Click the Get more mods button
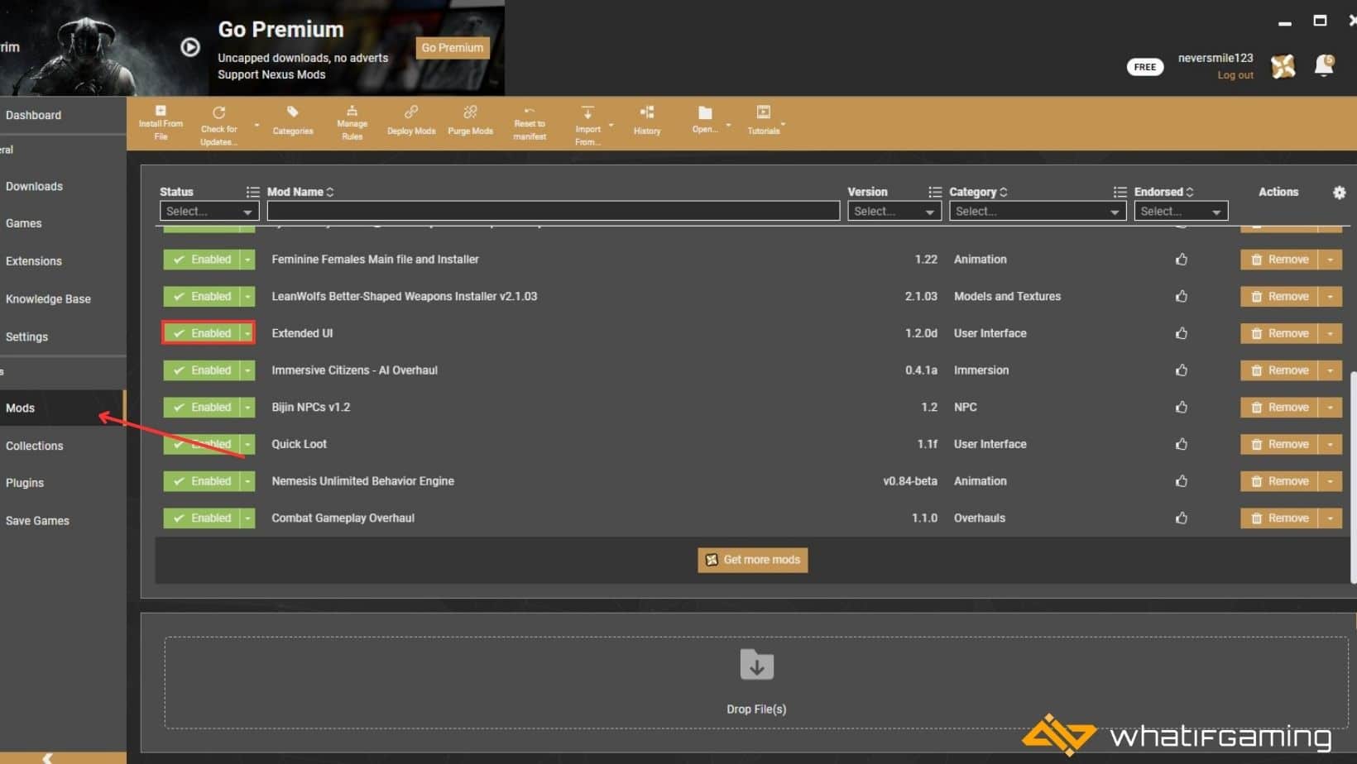The width and height of the screenshot is (1357, 764). coord(752,560)
